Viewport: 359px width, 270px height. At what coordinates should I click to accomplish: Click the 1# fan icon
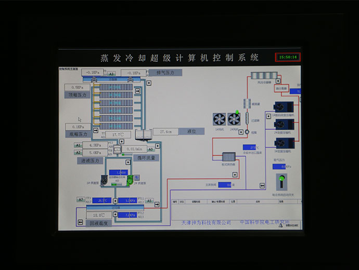click(x=220, y=119)
